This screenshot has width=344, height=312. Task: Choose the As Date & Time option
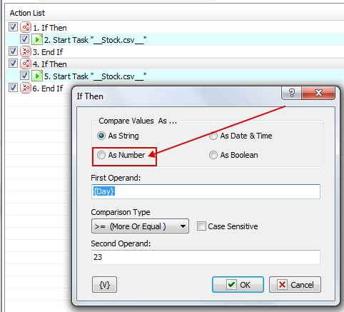[x=213, y=136]
